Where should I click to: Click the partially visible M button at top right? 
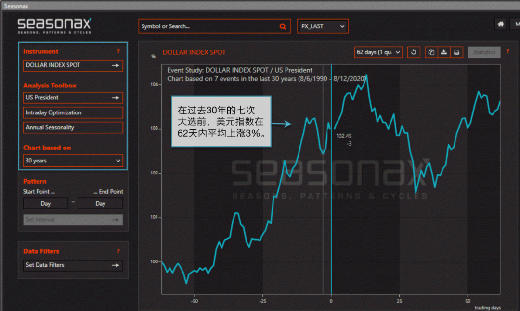click(x=516, y=24)
